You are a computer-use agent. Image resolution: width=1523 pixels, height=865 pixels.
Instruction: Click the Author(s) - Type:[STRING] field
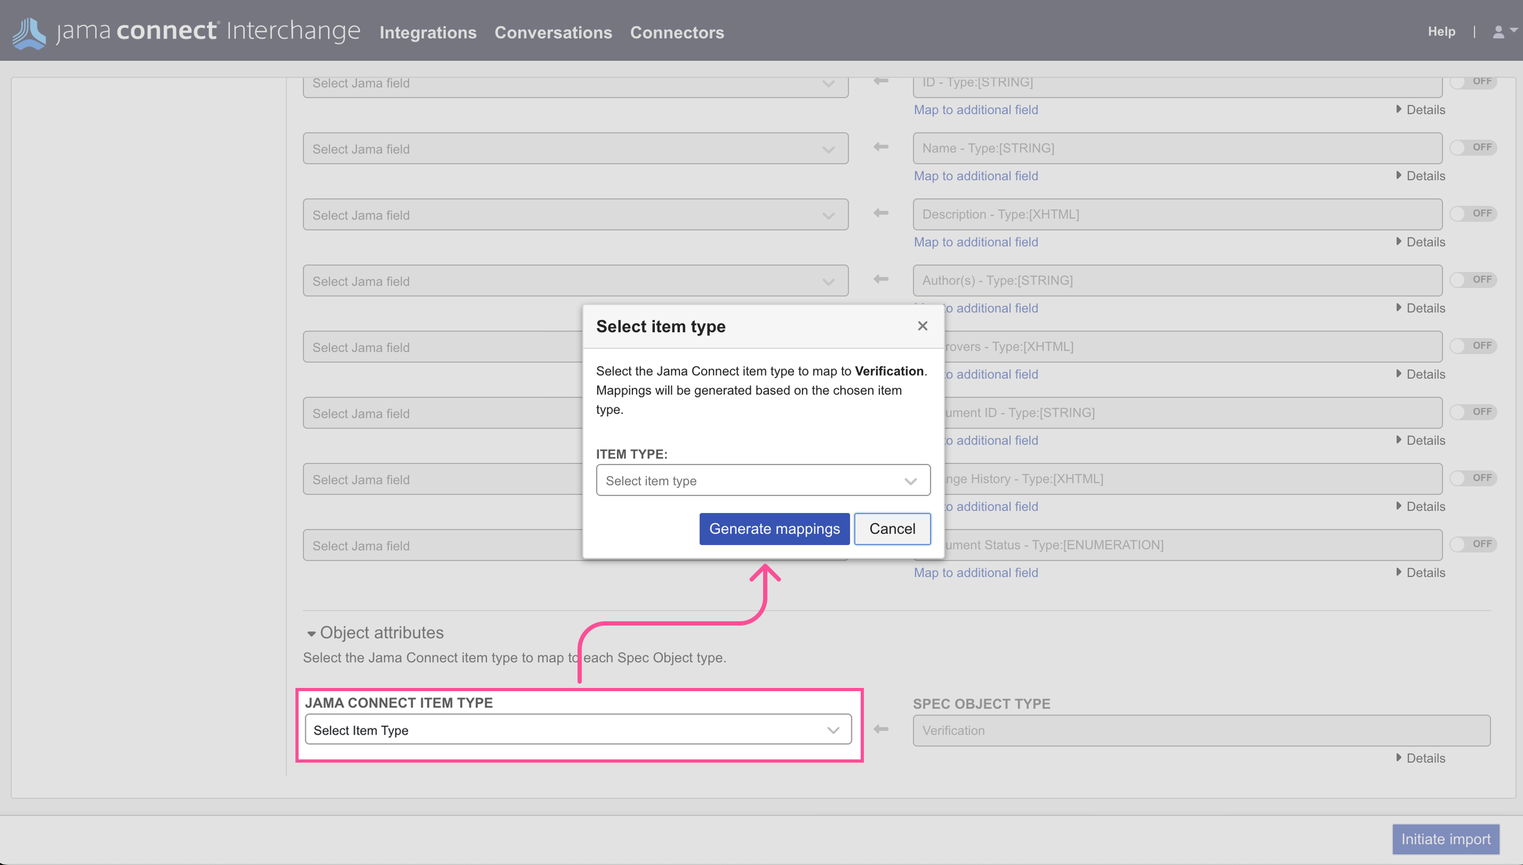pyautogui.click(x=1177, y=280)
